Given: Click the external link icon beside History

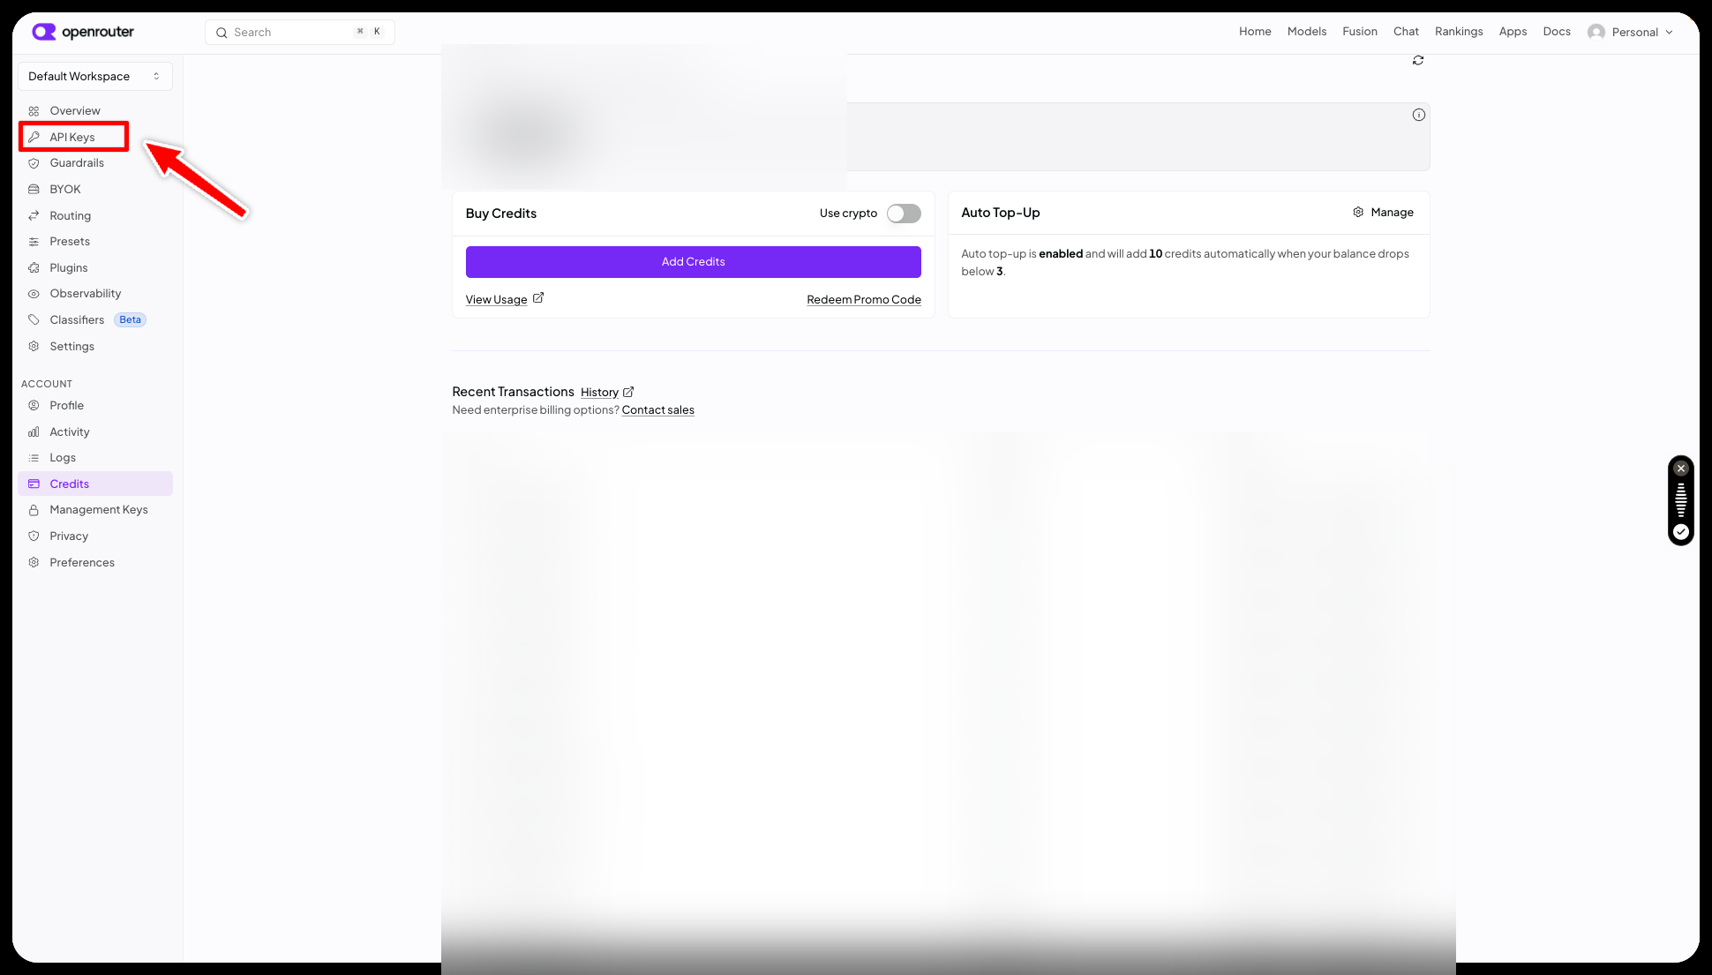Looking at the screenshot, I should (628, 392).
